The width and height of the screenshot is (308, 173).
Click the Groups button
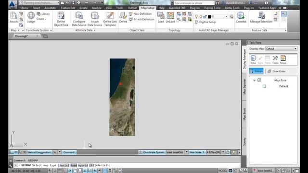point(257,71)
